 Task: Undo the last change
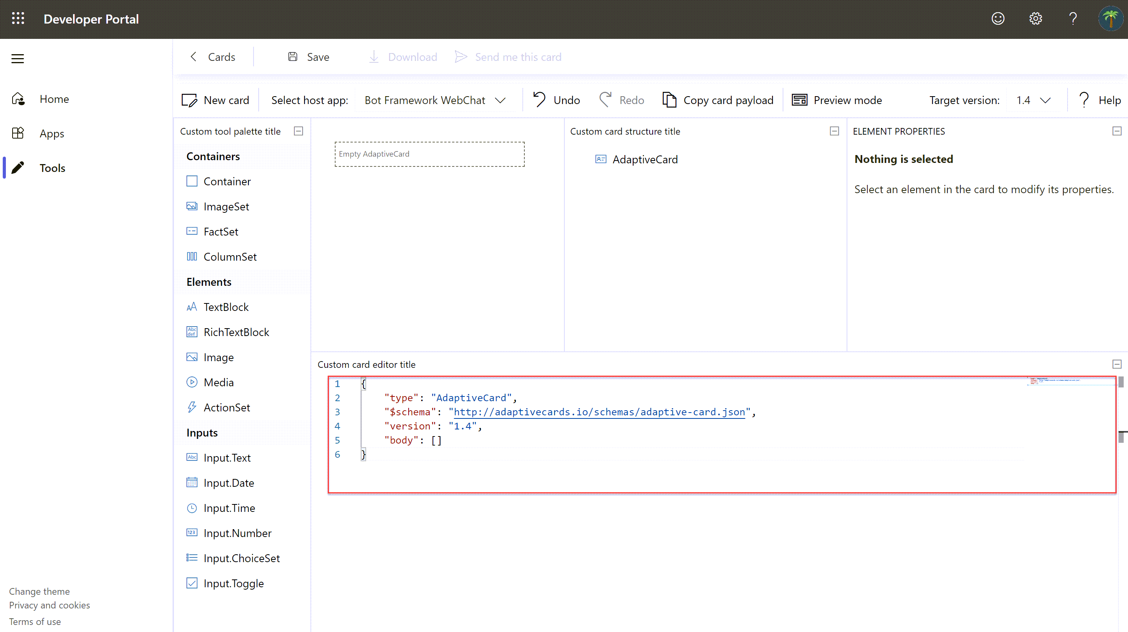[556, 100]
